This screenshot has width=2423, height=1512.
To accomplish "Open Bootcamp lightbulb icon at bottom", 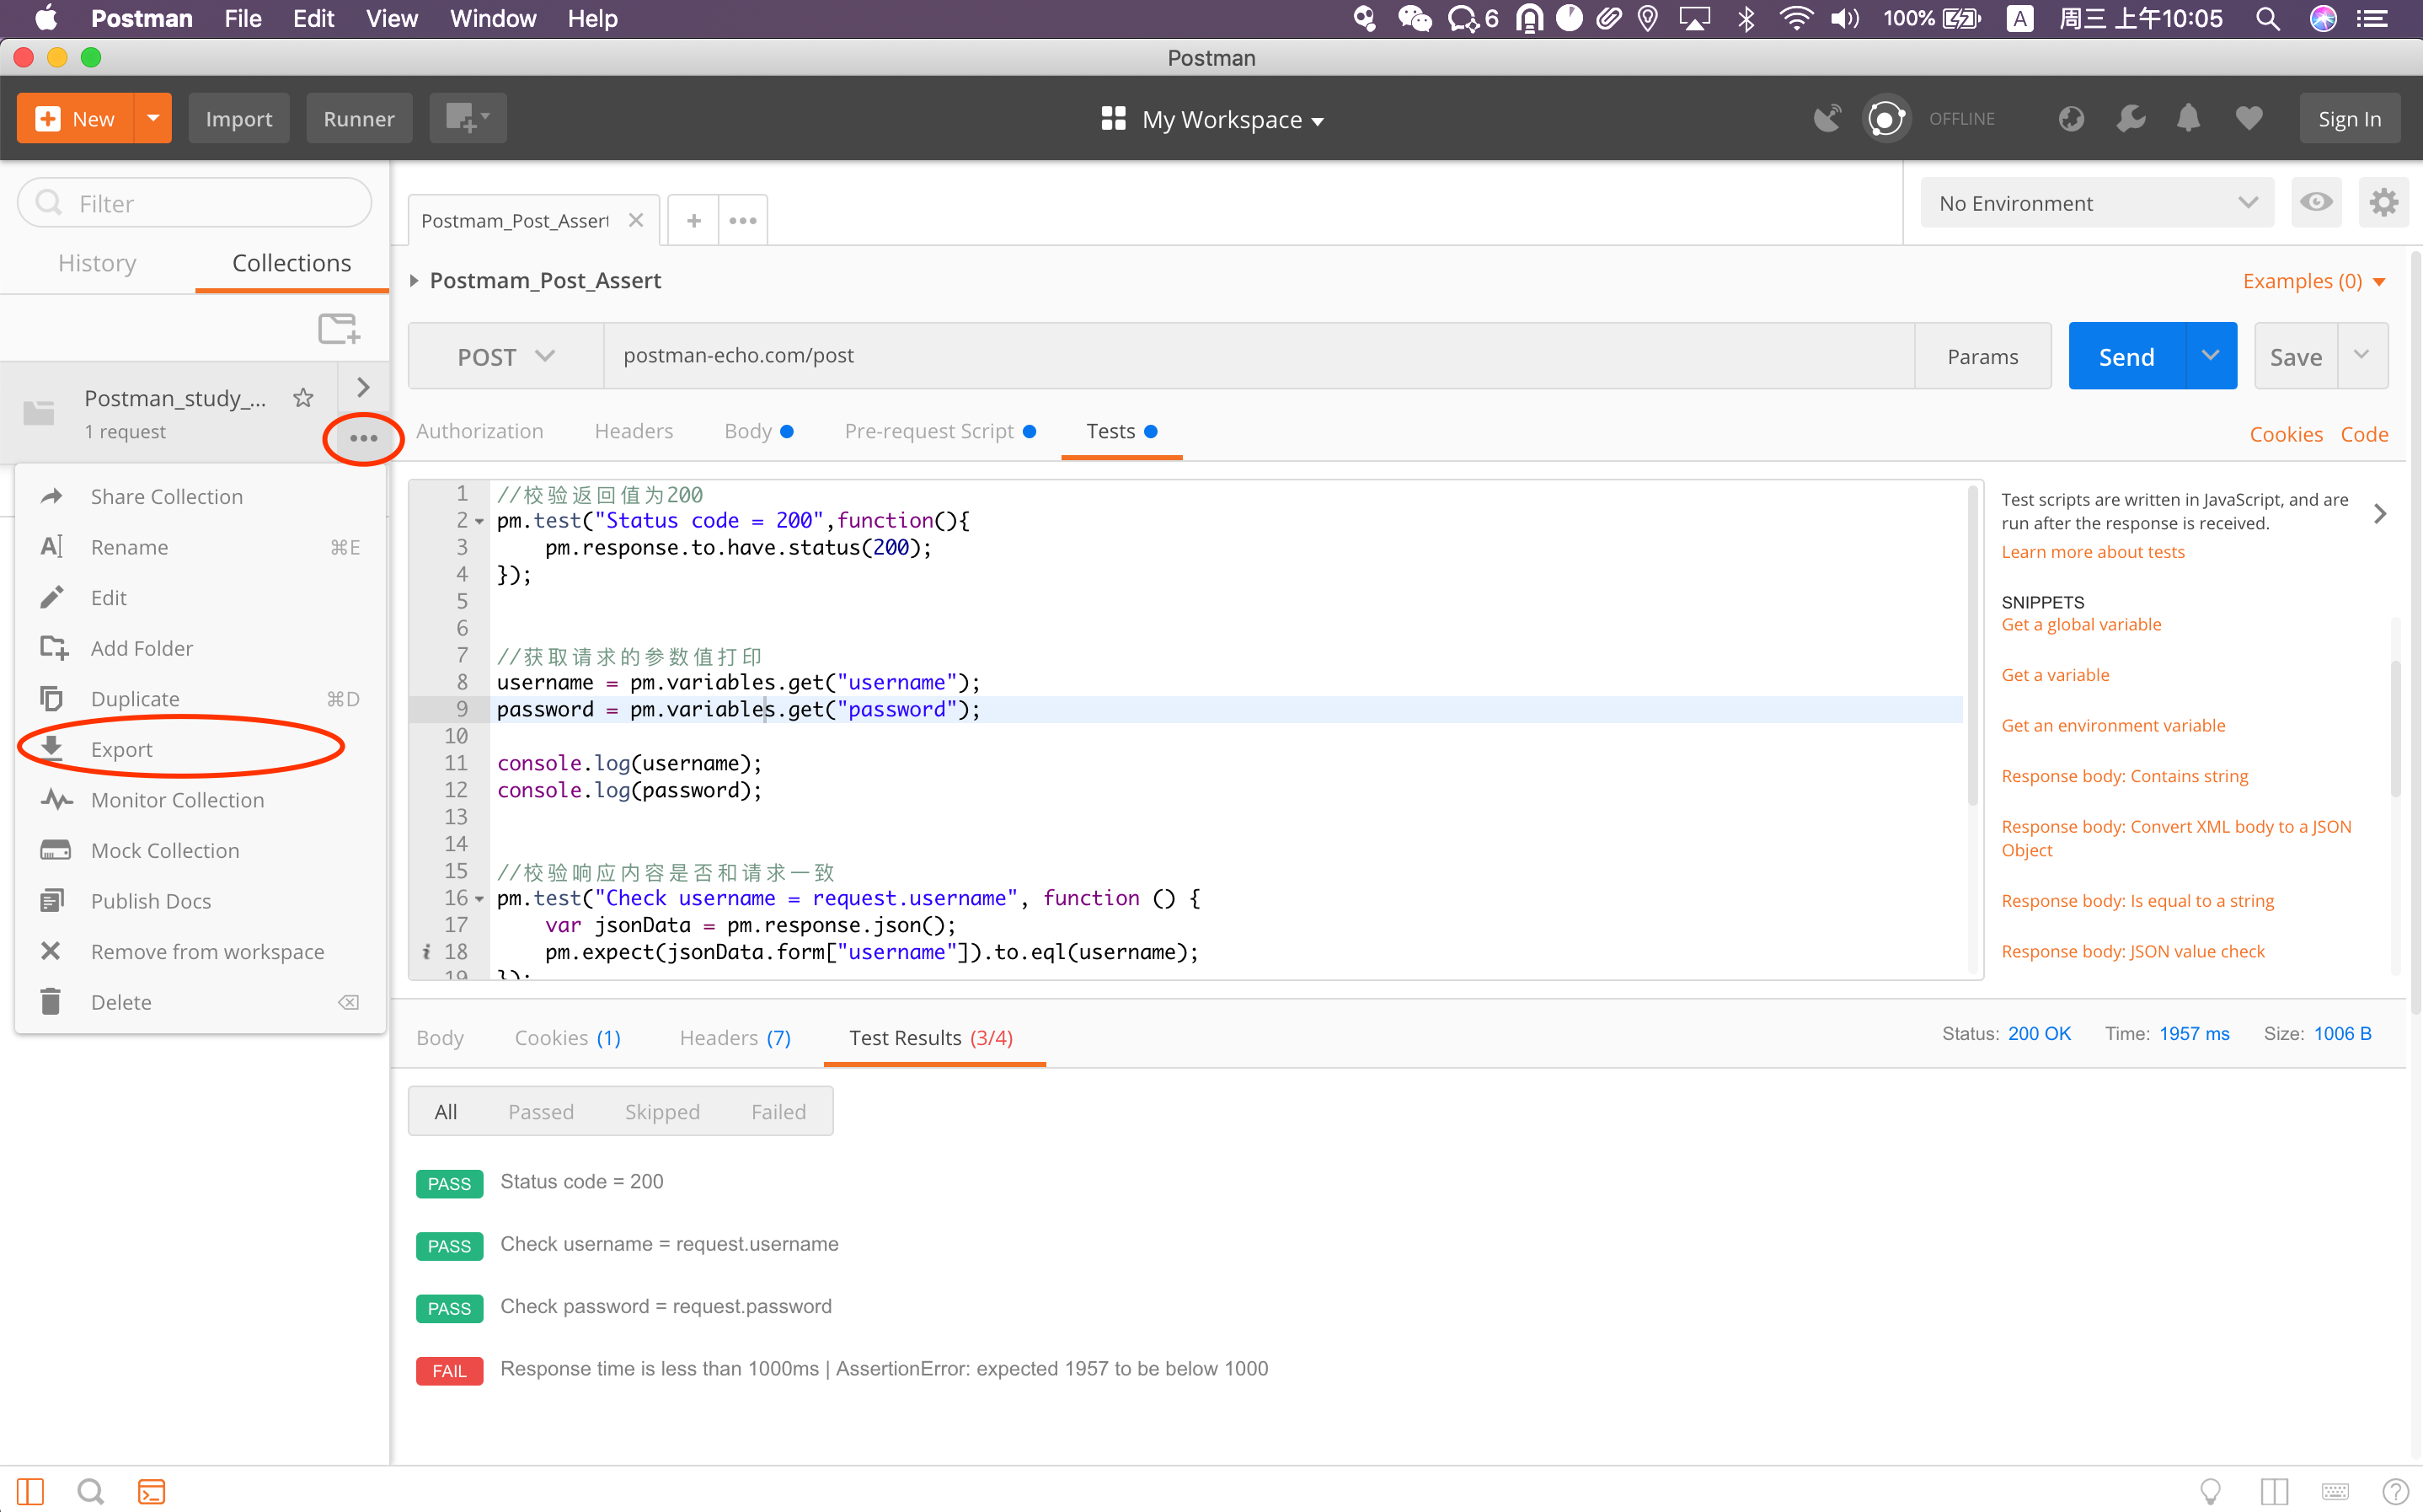I will pyautogui.click(x=2210, y=1491).
